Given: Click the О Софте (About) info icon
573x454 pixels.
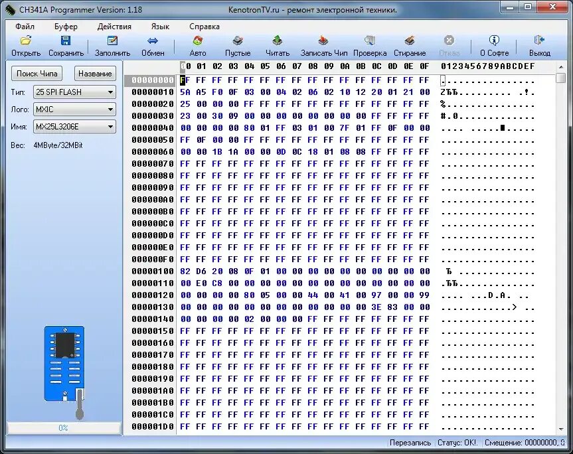Looking at the screenshot, I should pyautogui.click(x=494, y=40).
